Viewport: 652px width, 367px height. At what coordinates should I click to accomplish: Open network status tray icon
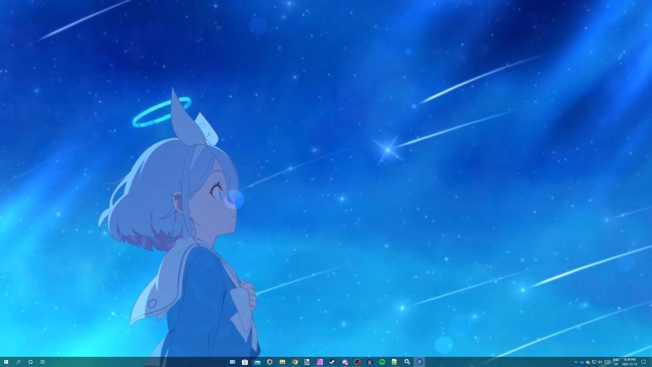pyautogui.click(x=594, y=362)
